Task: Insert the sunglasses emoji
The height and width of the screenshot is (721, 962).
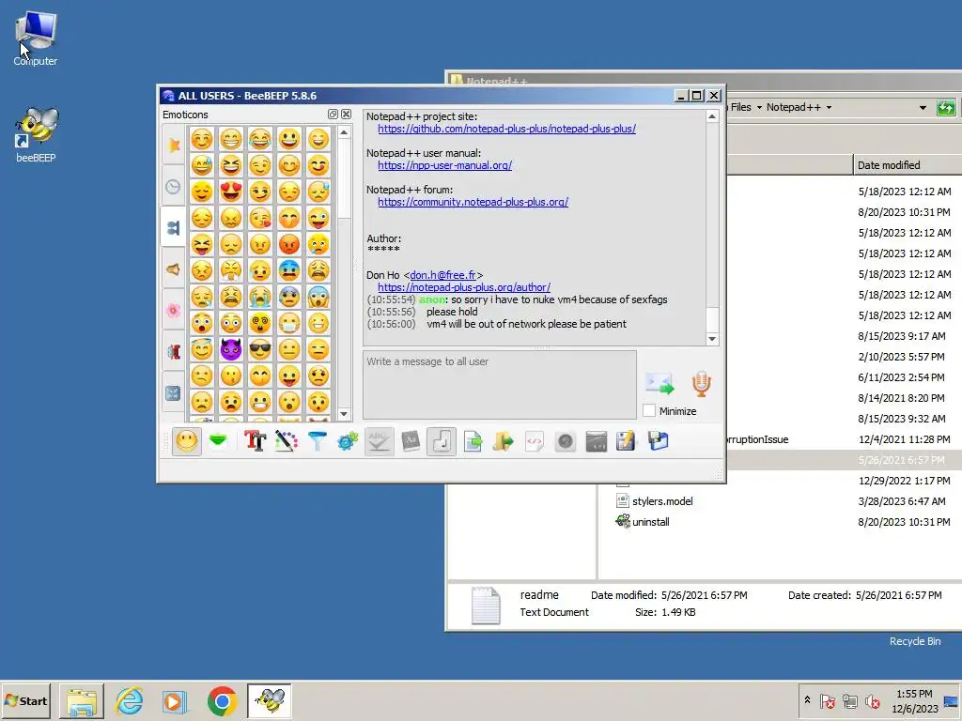Action: tap(260, 349)
